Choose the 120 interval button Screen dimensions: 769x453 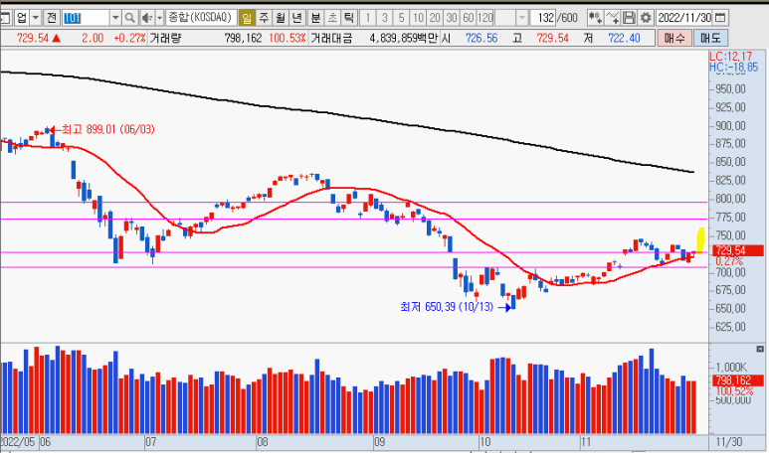485,19
